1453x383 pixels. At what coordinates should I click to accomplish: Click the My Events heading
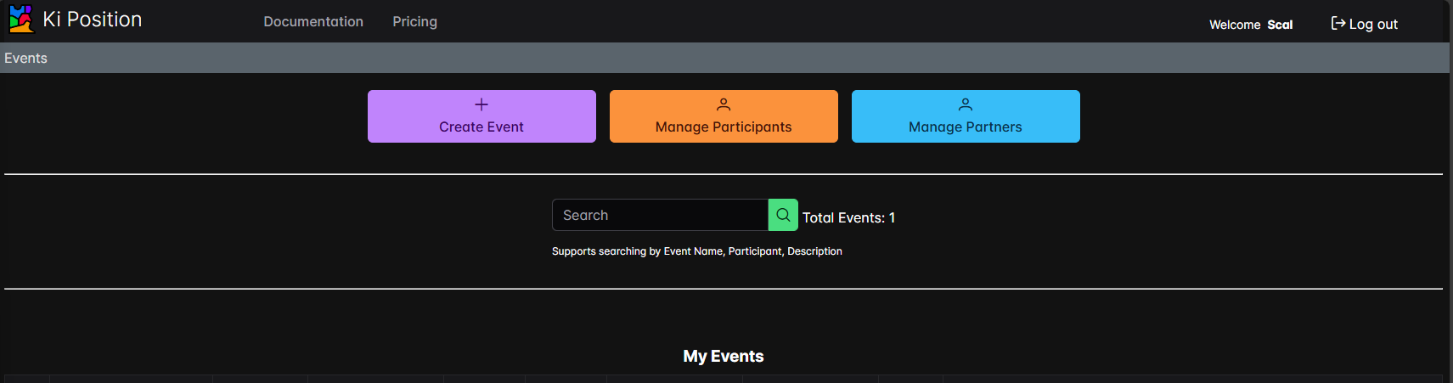(724, 357)
